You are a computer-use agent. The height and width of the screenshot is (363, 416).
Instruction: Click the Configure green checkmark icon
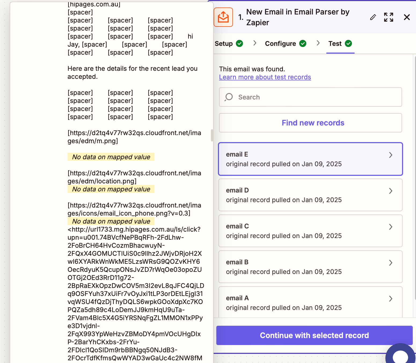click(x=303, y=43)
